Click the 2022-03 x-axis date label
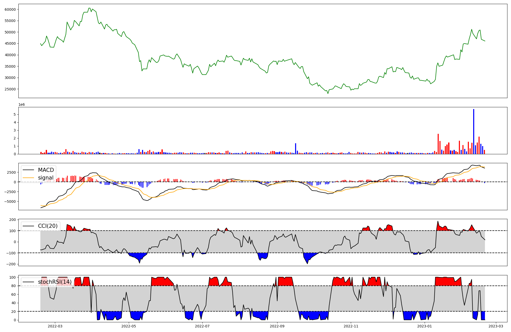 pos(55,326)
